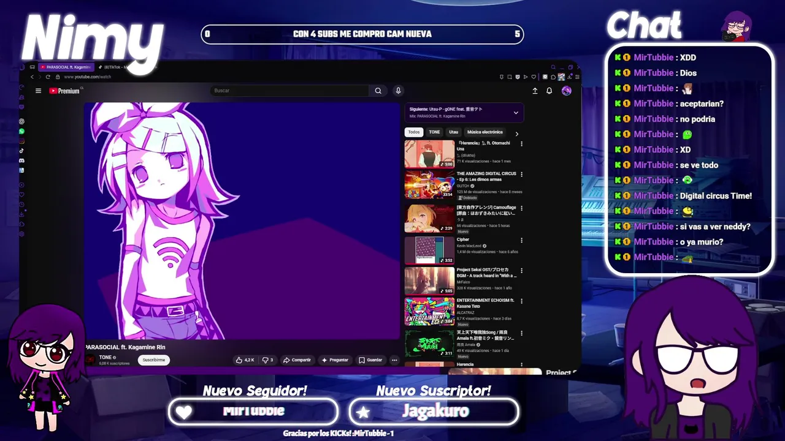The image size is (785, 441).
Task: Open THE AMAZING DIGITAL CIRCUS video title
Action: click(486, 176)
